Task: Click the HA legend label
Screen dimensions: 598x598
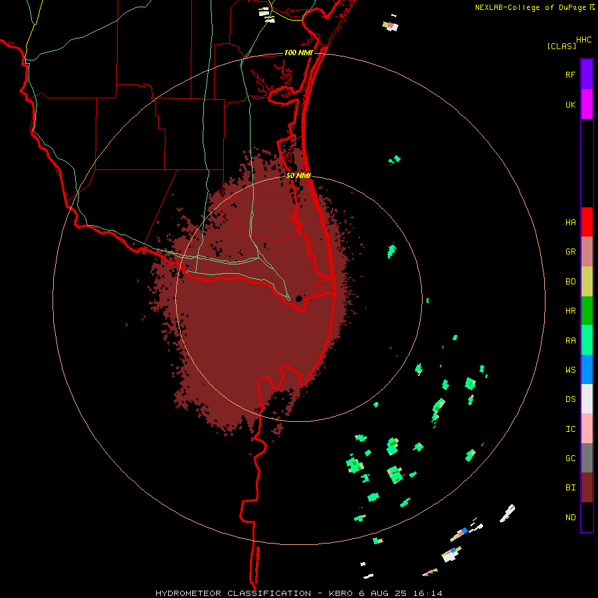Action: (570, 223)
